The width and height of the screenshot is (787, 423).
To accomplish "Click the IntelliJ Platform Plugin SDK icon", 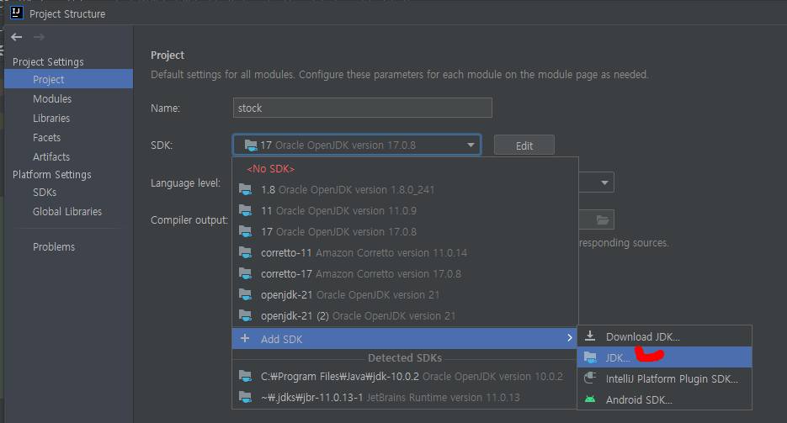I will coord(590,378).
